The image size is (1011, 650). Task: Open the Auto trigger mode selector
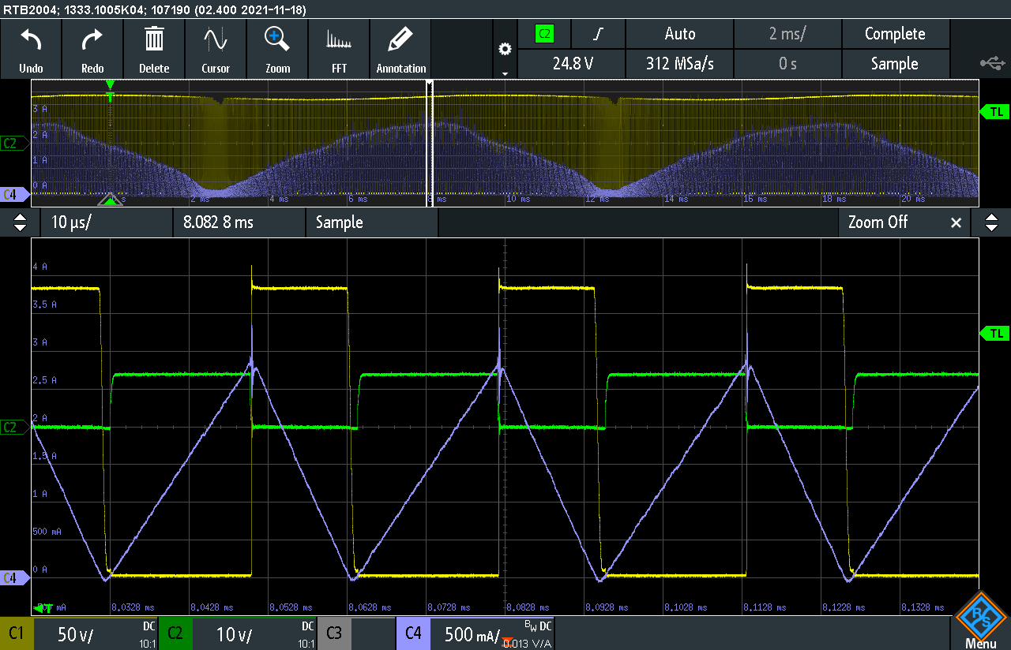click(x=679, y=34)
